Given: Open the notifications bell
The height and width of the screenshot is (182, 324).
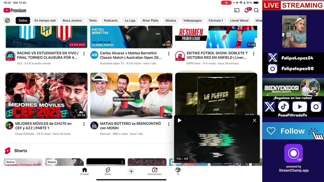Looking at the screenshot, I should point(246,10).
